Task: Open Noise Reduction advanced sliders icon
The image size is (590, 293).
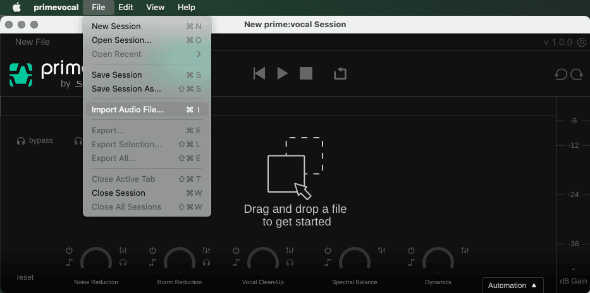Action: point(123,250)
